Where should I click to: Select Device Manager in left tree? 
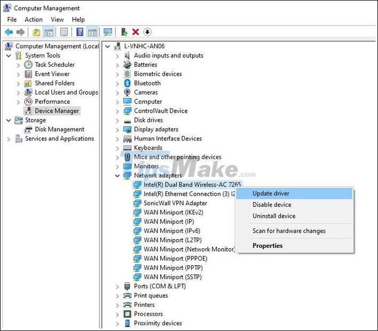(x=57, y=111)
